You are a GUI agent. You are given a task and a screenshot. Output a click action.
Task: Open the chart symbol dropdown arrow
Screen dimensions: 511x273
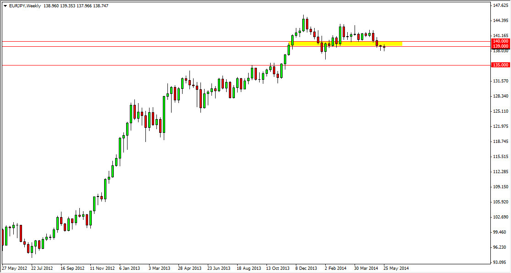6,6
